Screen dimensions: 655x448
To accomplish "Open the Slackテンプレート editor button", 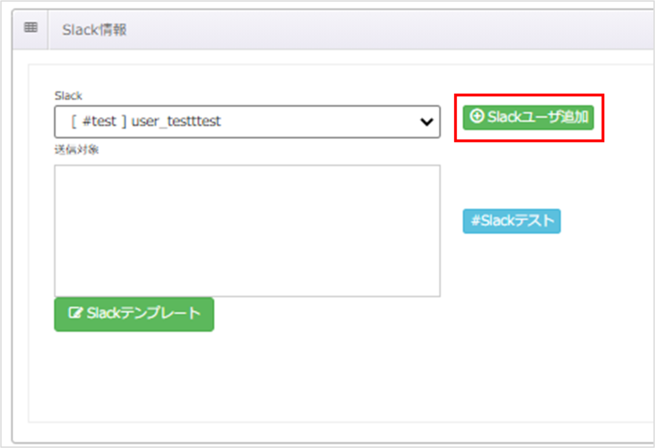I will (x=134, y=314).
